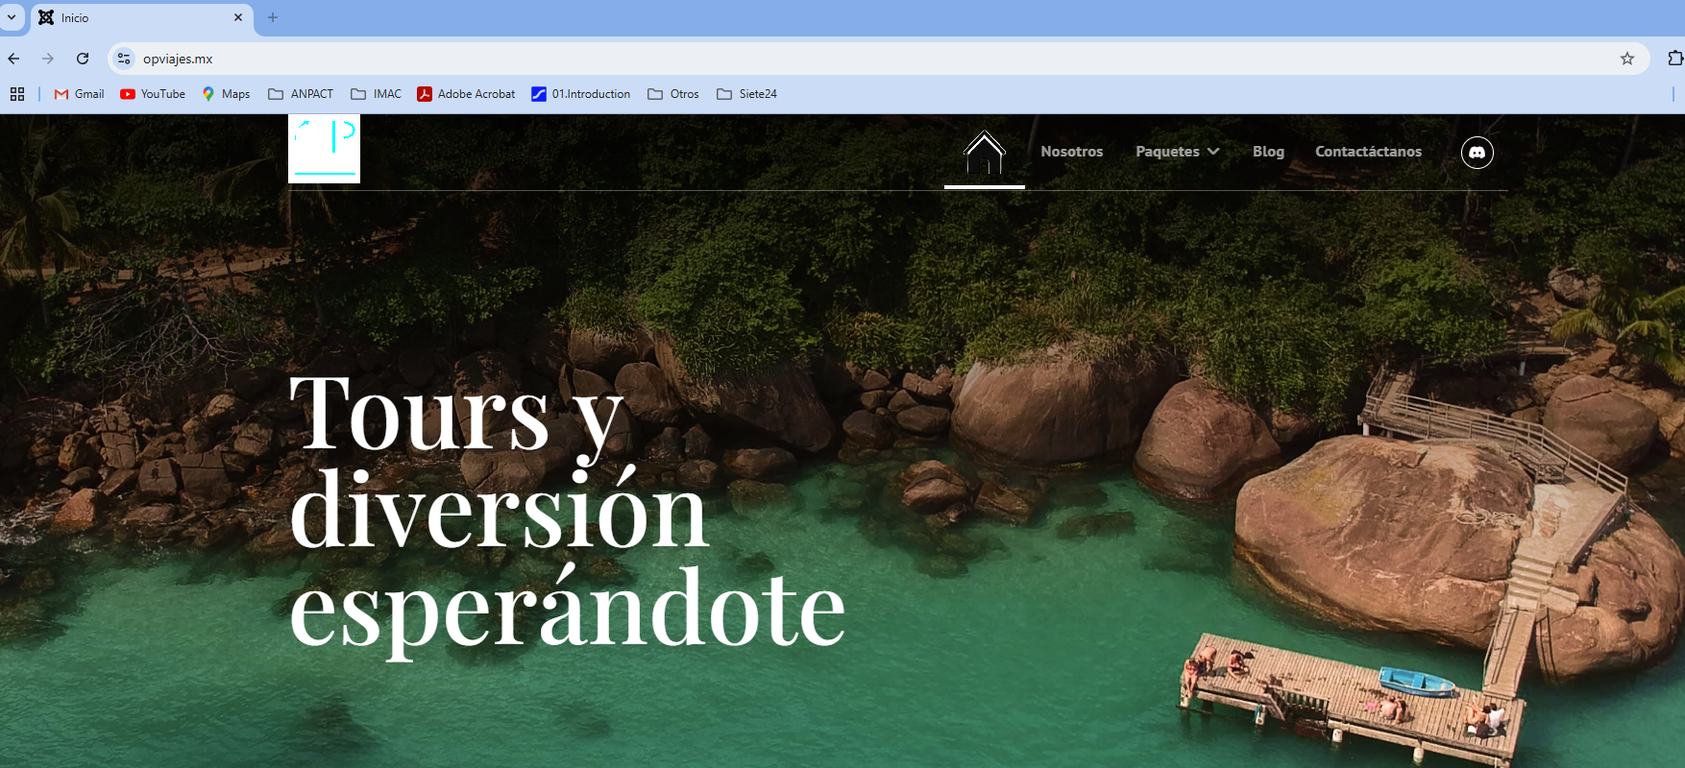The image size is (1685, 768).
Task: Click the Contactáctanos link
Action: point(1368,152)
